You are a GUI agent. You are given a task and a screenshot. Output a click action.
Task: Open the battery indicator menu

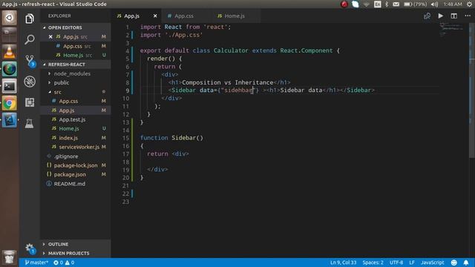(x=416, y=4)
